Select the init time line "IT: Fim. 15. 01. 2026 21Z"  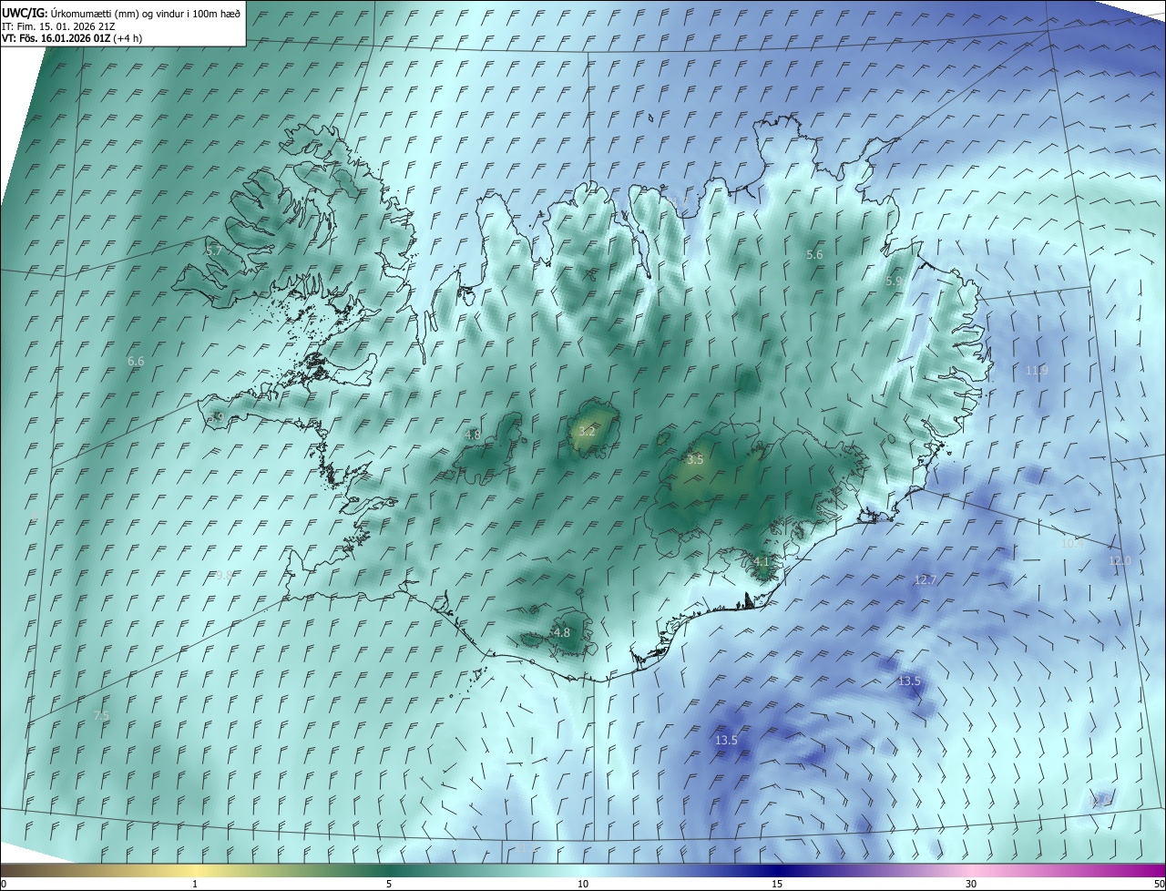pos(57,26)
